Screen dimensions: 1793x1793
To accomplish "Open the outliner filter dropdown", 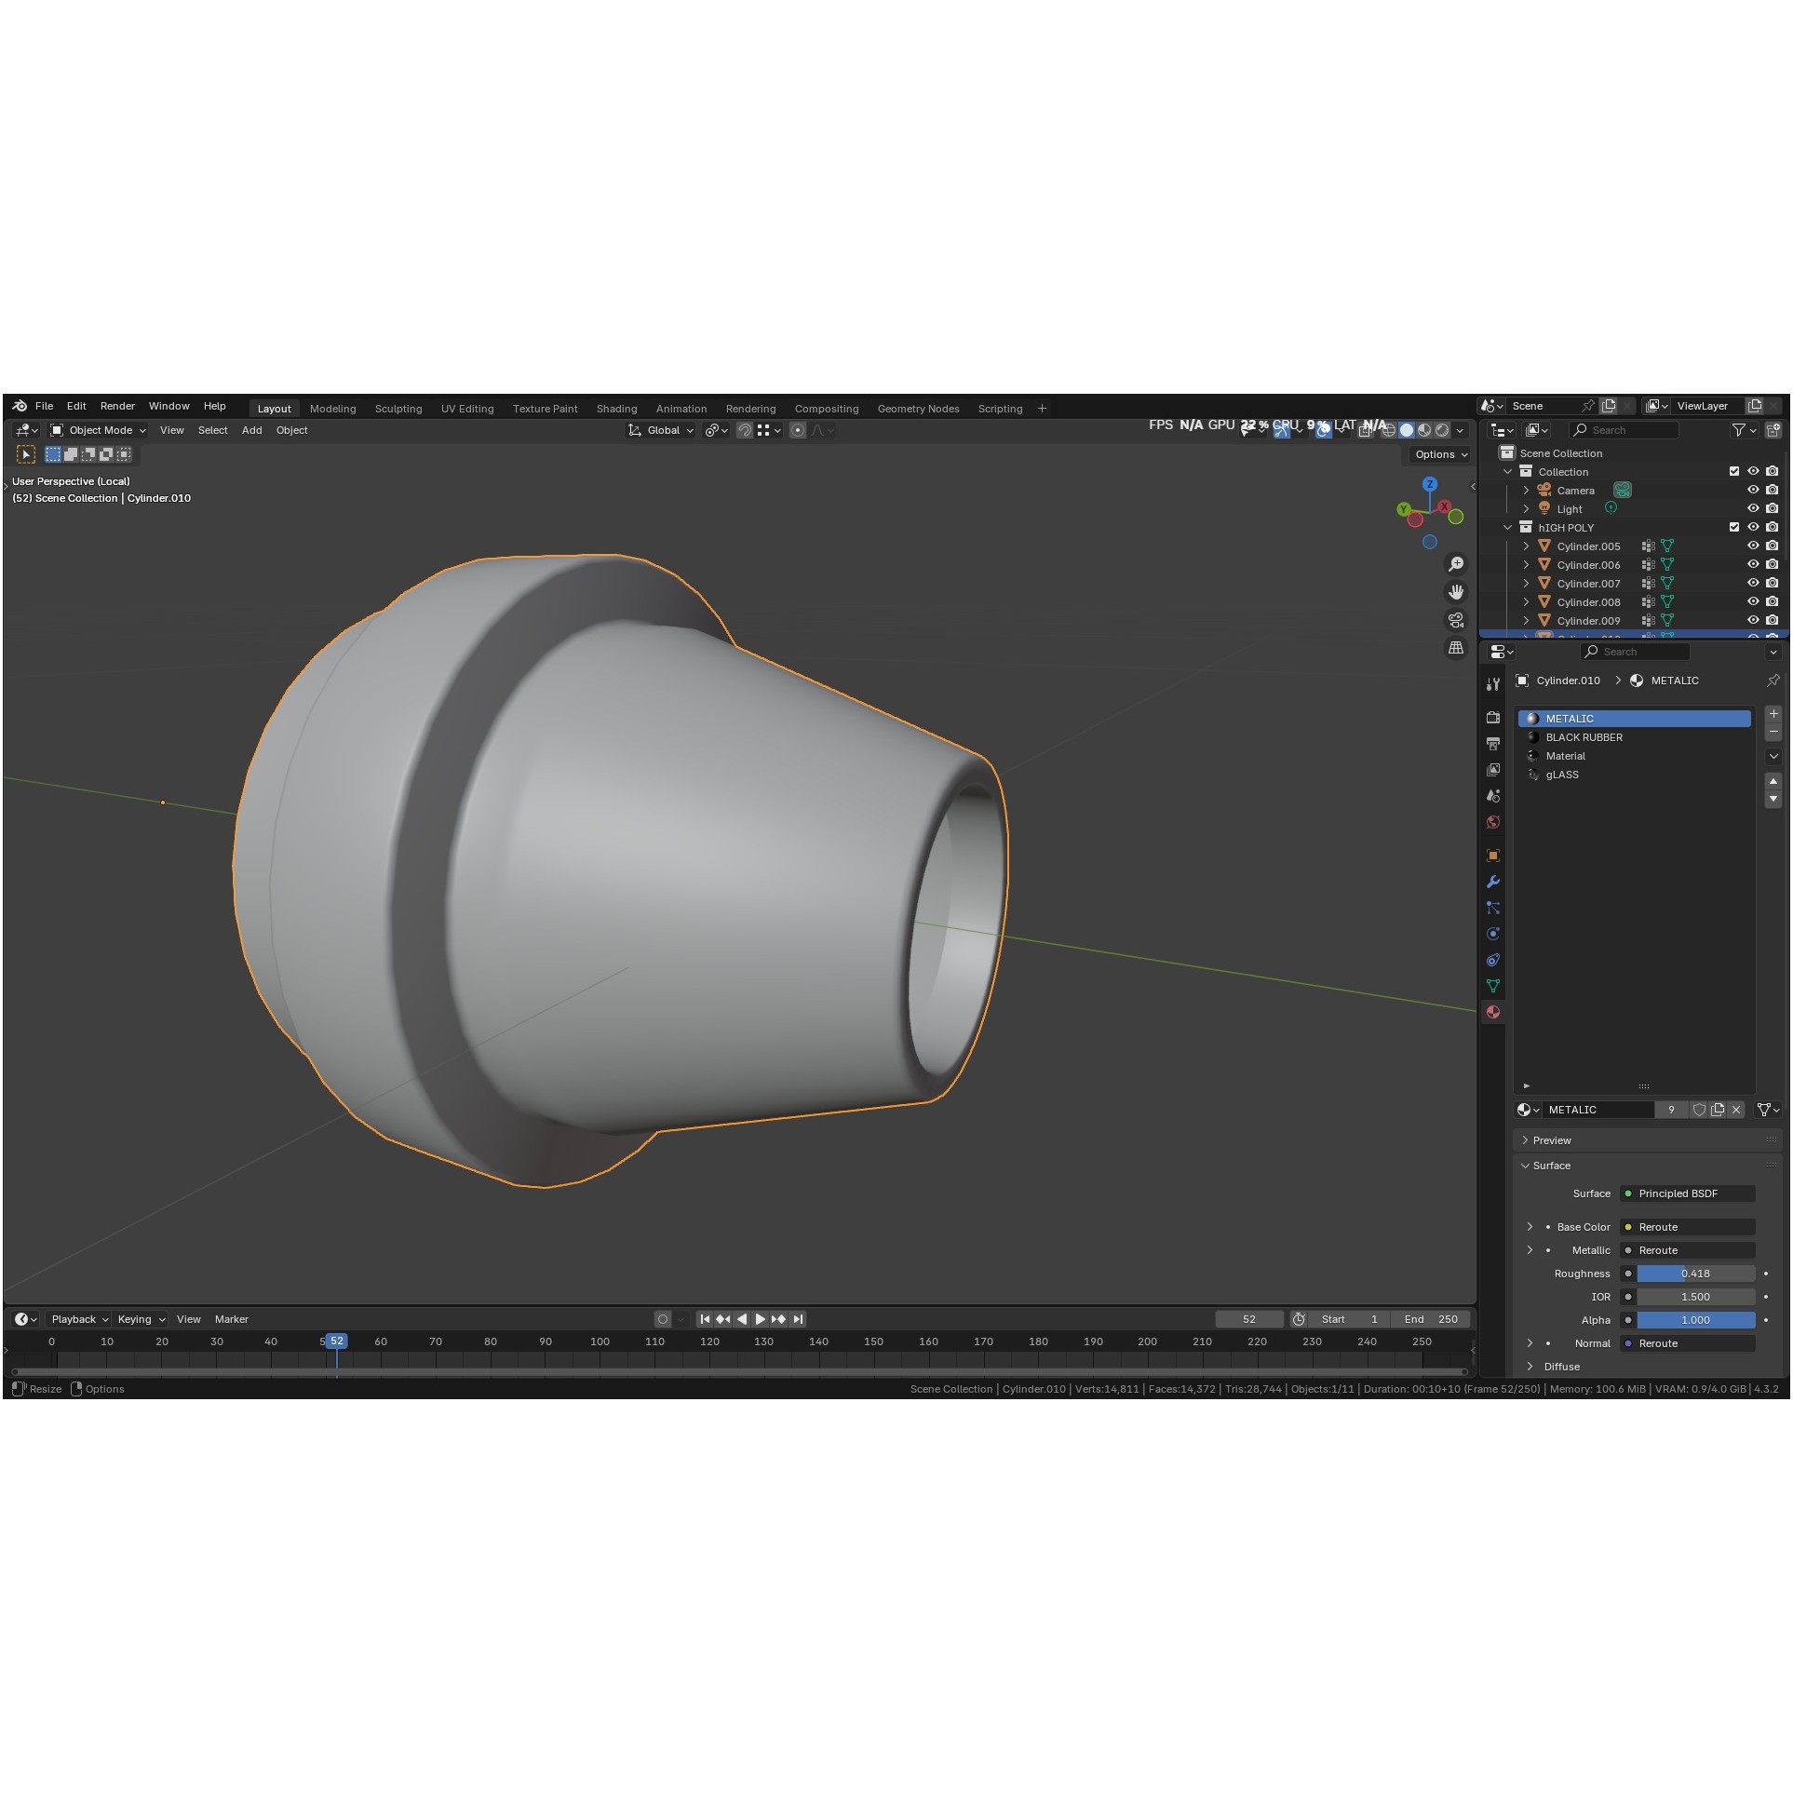I will (1744, 430).
